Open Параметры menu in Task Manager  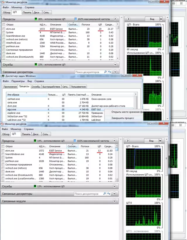coord(18,81)
